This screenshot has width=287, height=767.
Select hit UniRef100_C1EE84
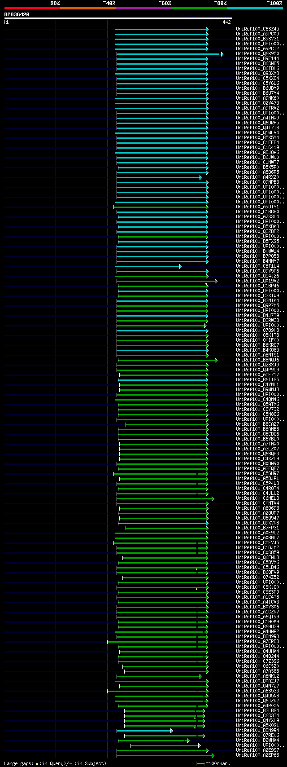pyautogui.click(x=257, y=143)
